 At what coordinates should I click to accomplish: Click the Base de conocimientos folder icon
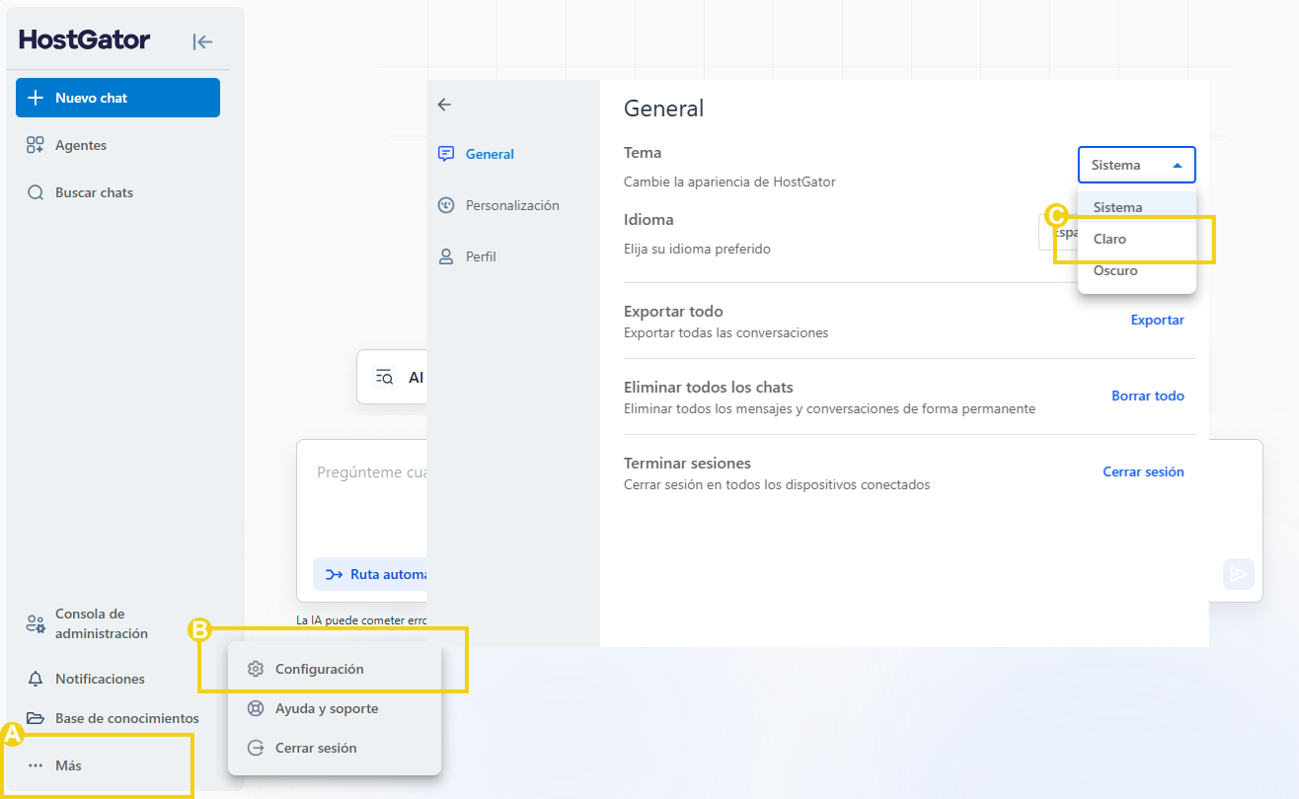(36, 718)
